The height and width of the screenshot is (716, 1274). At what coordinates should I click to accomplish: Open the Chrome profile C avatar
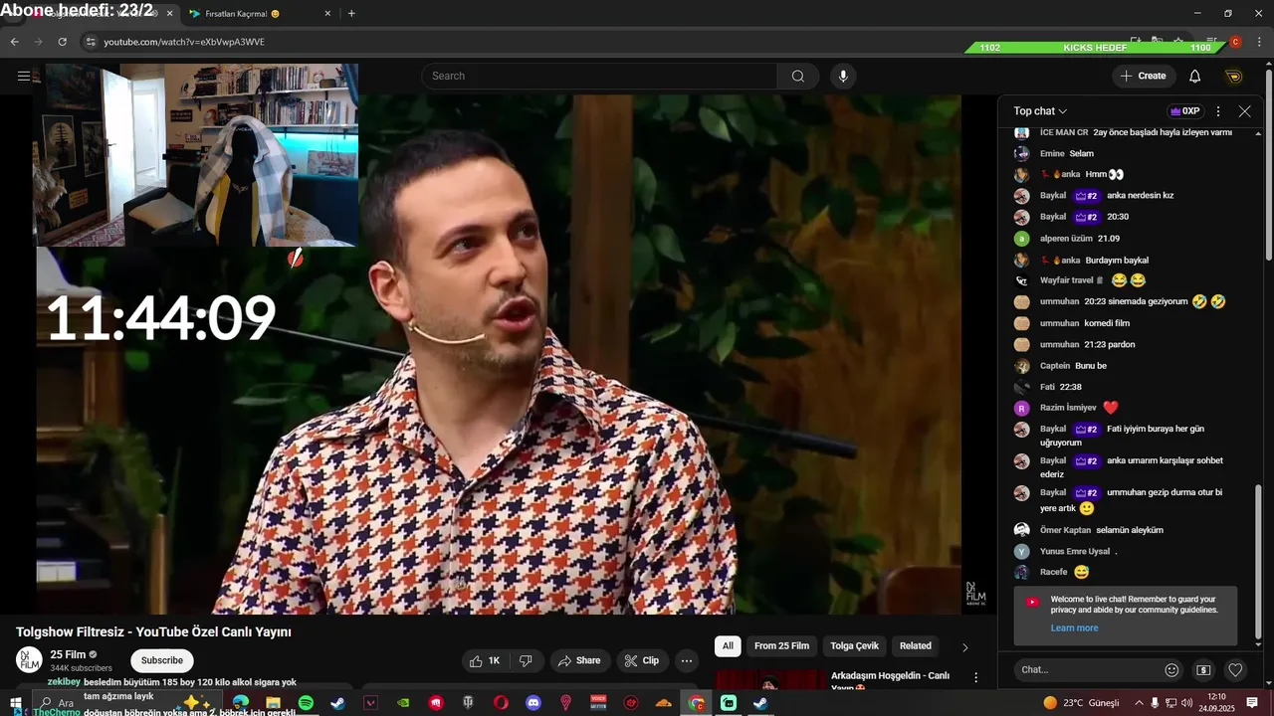coord(1235,42)
